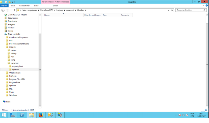Image resolution: width=209 pixels, height=123 pixels.
Task: Expand the wwwroot breadcrumb arrow
Action: pyautogui.click(x=75, y=10)
